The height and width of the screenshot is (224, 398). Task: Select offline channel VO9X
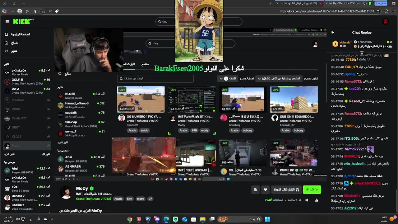coord(27,109)
